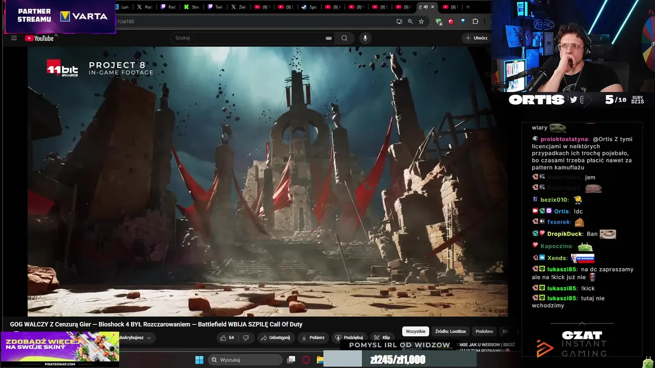Screen dimensions: 655x368
Task: Click the taskbar Wyszukaj search box
Action: coord(246,360)
